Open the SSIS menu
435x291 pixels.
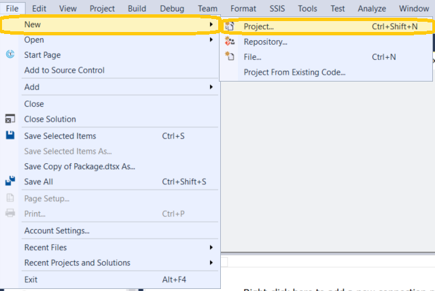277,8
